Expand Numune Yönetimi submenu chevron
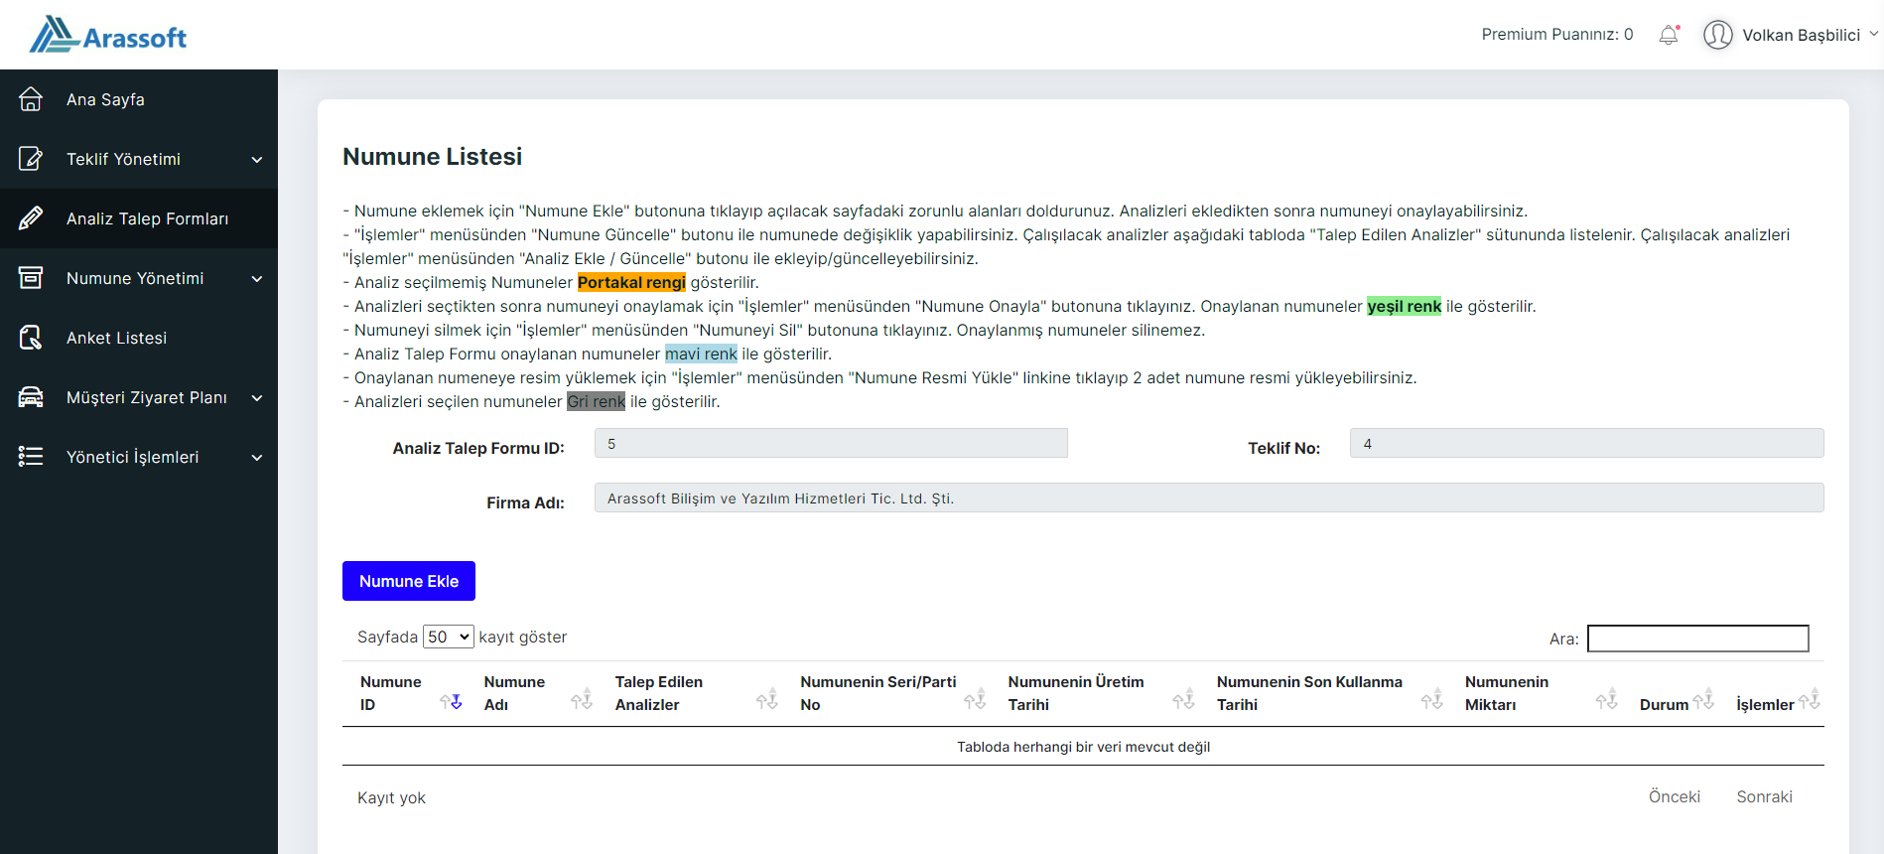1884x854 pixels. pos(257,279)
